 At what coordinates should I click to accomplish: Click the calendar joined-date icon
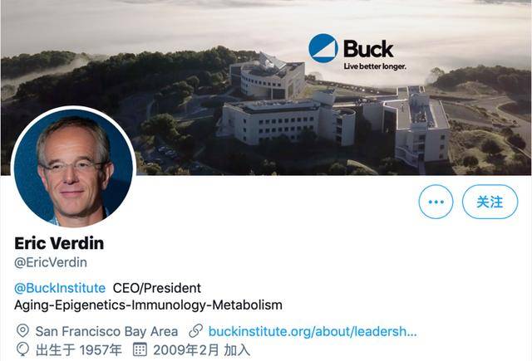[140, 349]
